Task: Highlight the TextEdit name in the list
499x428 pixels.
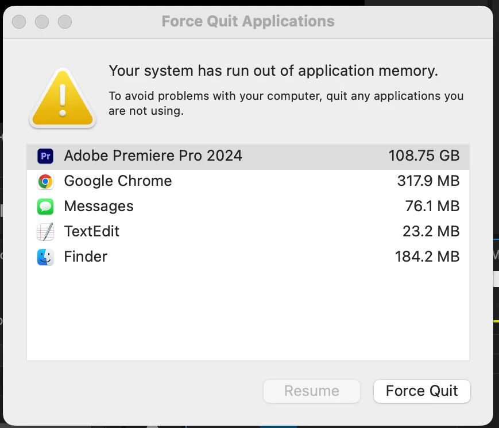Action: [92, 232]
